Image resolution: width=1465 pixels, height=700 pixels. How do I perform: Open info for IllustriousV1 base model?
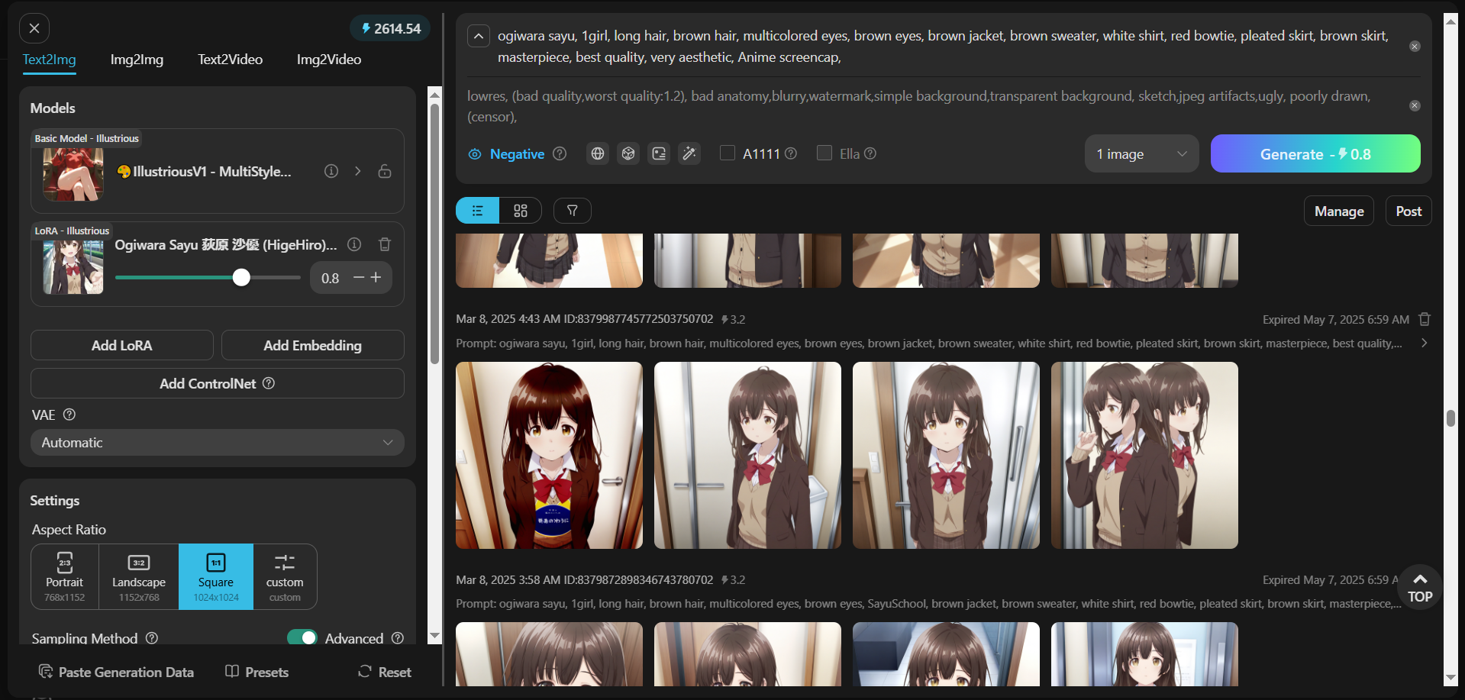point(331,171)
